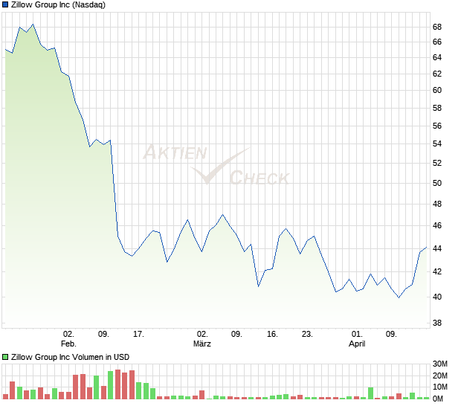This screenshot has width=461, height=406.
Task: Click the '02. März' date label
Action: tap(202, 338)
